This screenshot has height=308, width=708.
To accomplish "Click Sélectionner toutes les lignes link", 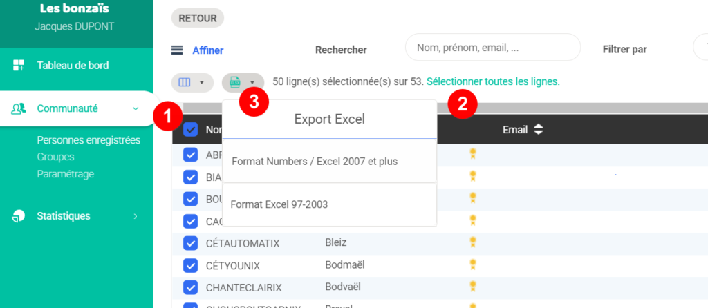I will click(493, 82).
